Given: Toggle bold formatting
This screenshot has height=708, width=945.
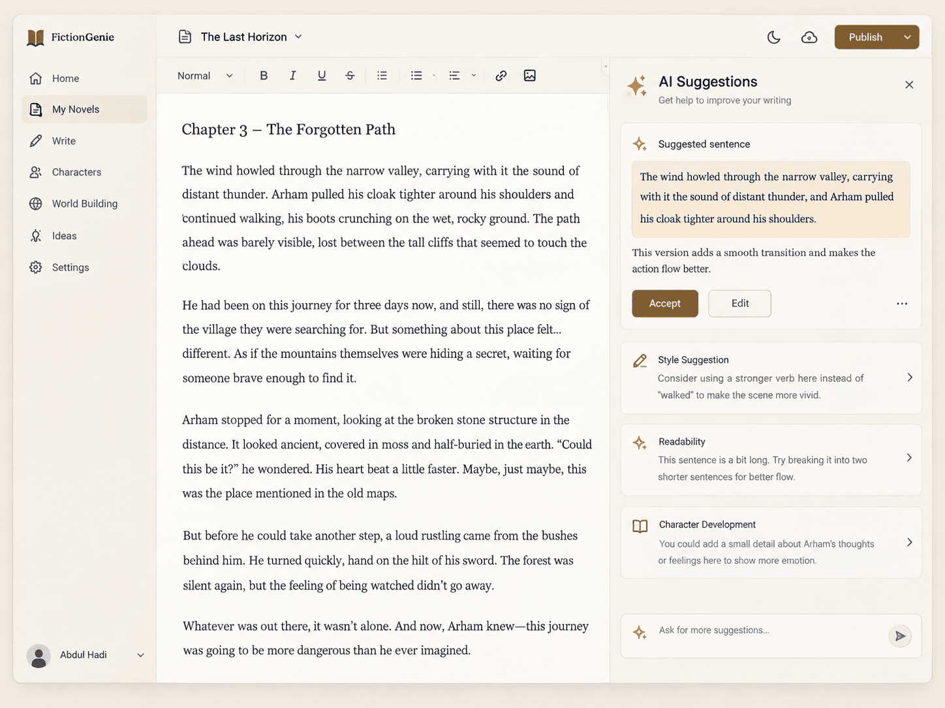Looking at the screenshot, I should [264, 76].
